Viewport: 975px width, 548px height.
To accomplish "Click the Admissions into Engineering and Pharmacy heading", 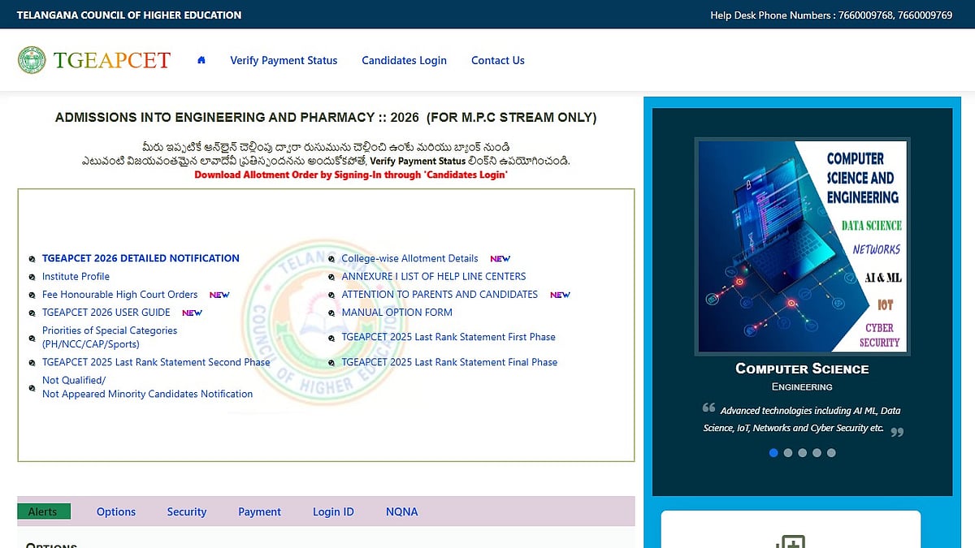I will (x=326, y=118).
